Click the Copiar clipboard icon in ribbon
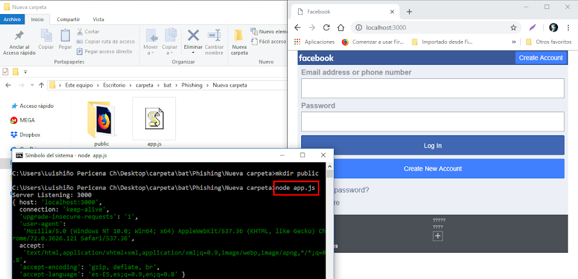578x279 pixels. pos(46,35)
